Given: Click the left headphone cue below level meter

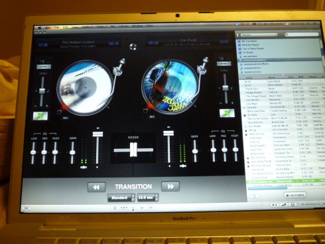Looking at the screenshot, I should point(84,168).
